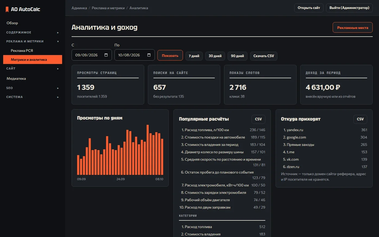
Task: Click row Диаметр колеса по размеру шины
Action: tap(222, 152)
